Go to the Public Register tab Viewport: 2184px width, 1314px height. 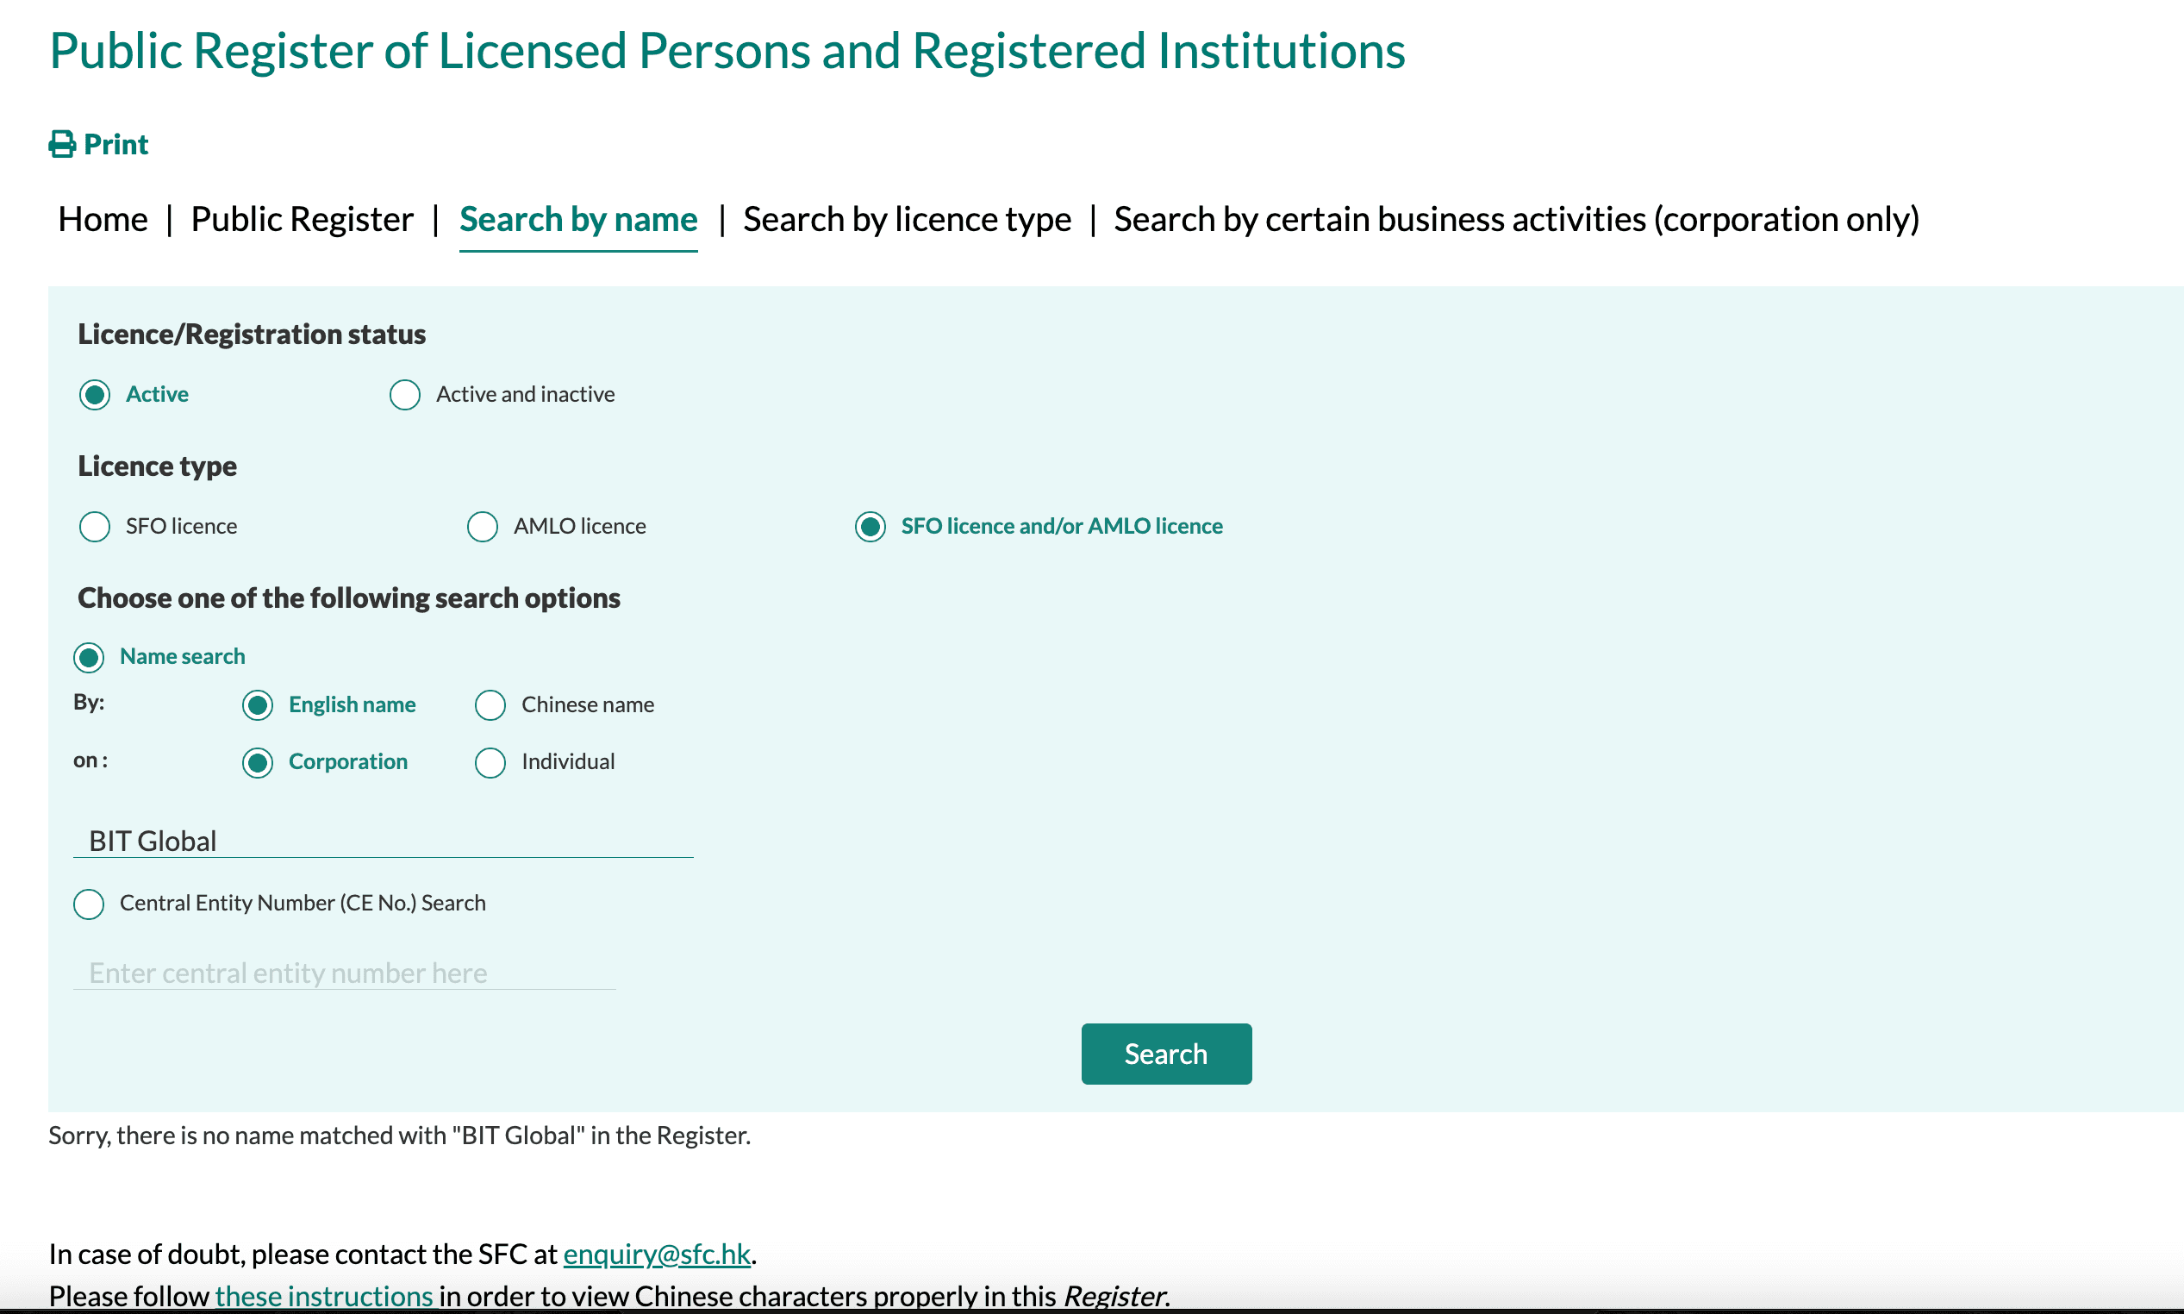[302, 219]
